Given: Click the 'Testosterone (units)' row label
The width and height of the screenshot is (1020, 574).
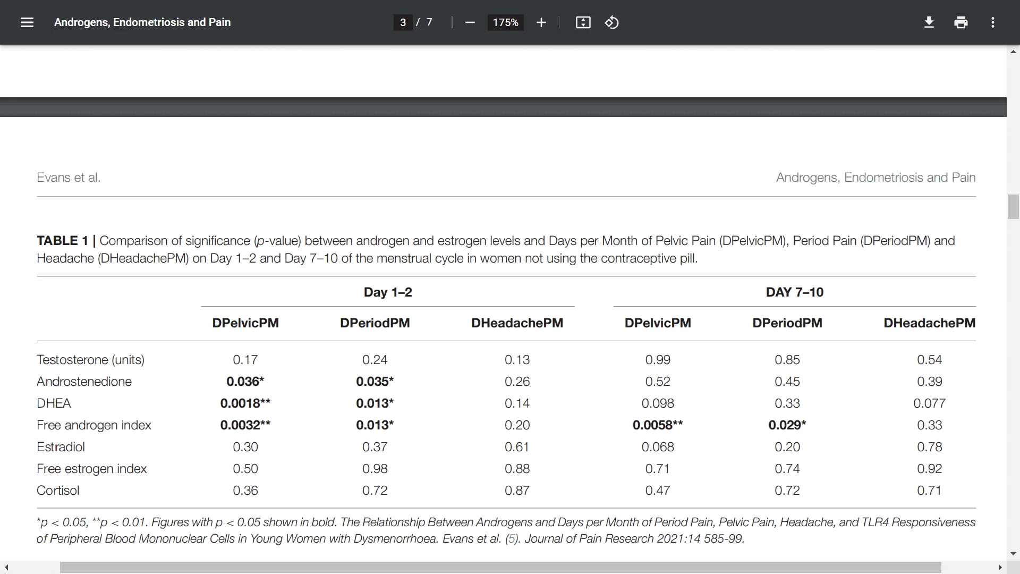Looking at the screenshot, I should pyautogui.click(x=90, y=360).
